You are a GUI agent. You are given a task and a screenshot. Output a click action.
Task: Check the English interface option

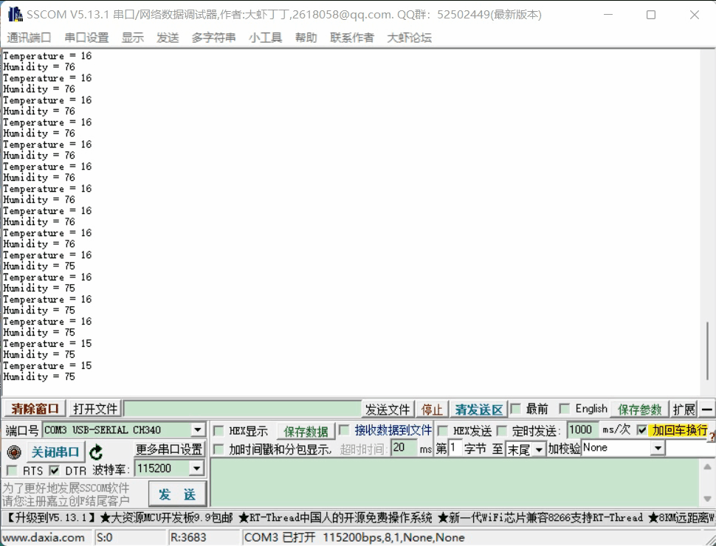pyautogui.click(x=564, y=408)
